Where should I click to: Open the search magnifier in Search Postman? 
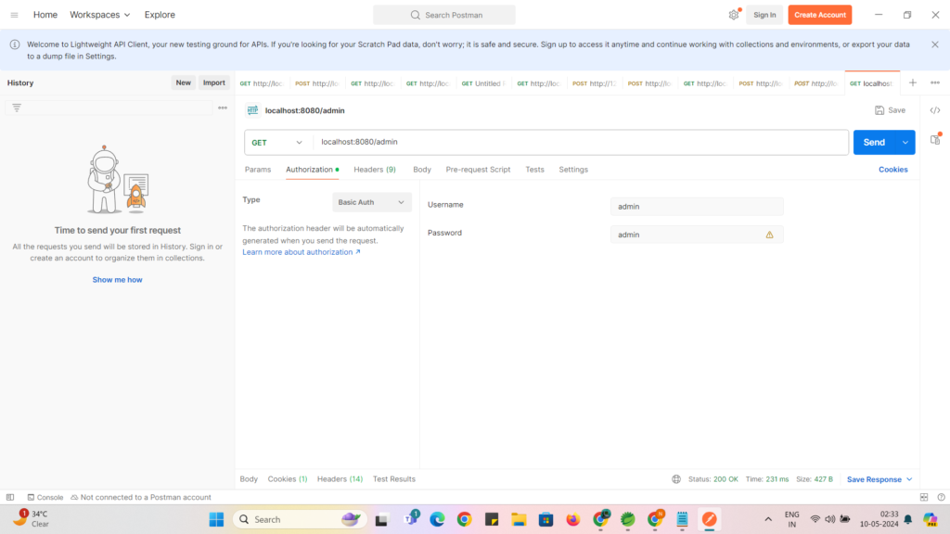click(x=415, y=15)
